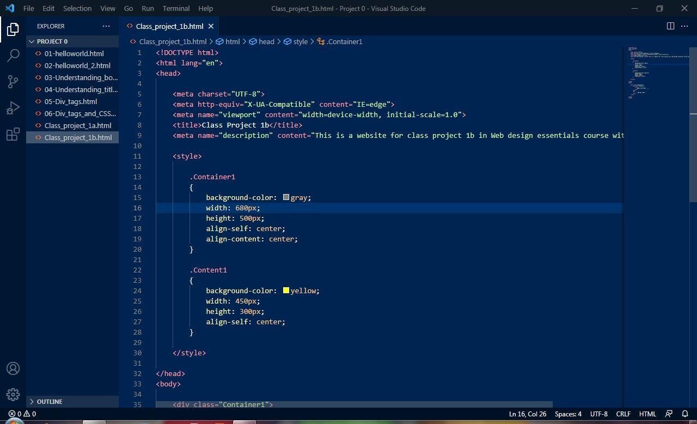Open the Search view in activity bar
Viewport: 697px width, 424px height.
[x=13, y=55]
